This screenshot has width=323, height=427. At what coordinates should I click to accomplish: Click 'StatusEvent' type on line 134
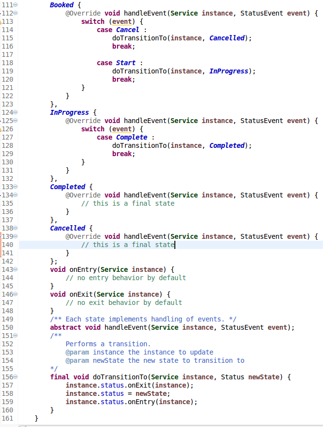pyautogui.click(x=261, y=195)
